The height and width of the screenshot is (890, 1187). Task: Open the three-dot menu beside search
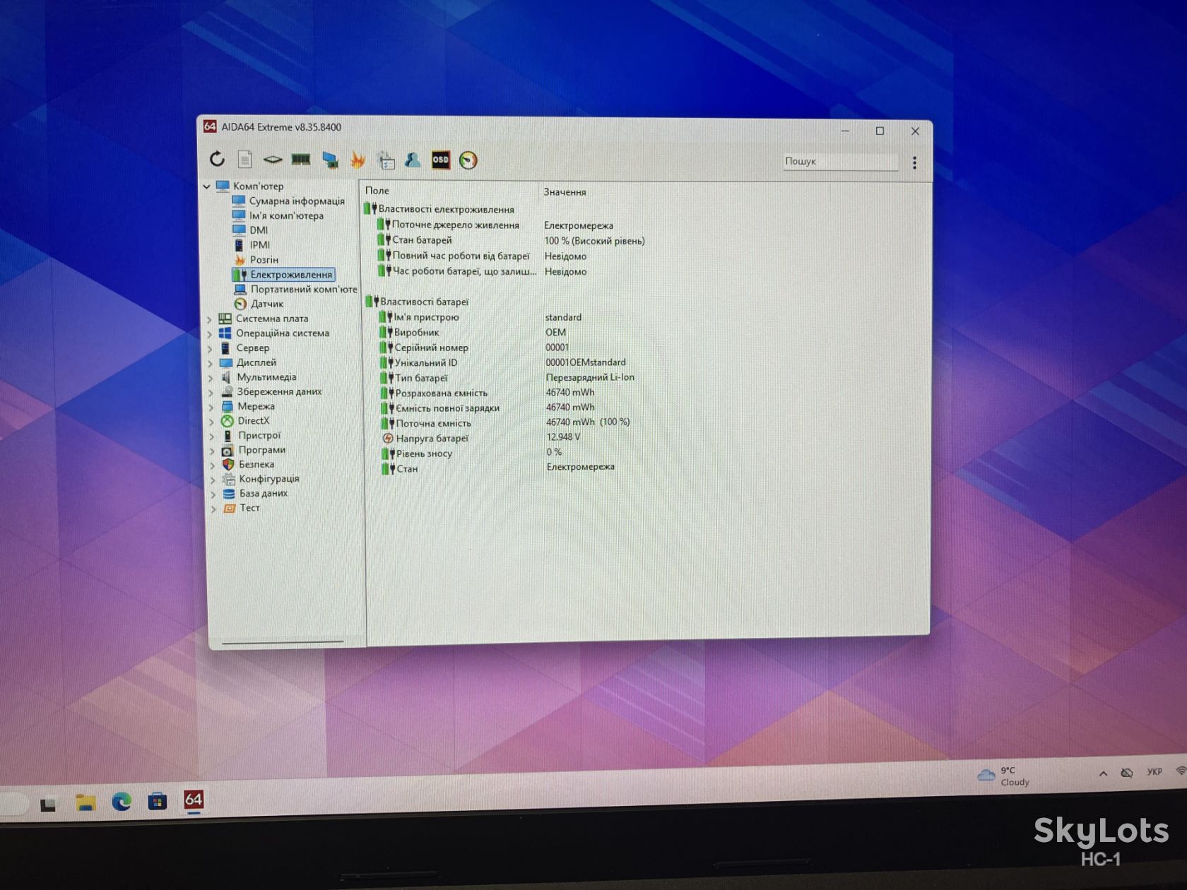914,163
